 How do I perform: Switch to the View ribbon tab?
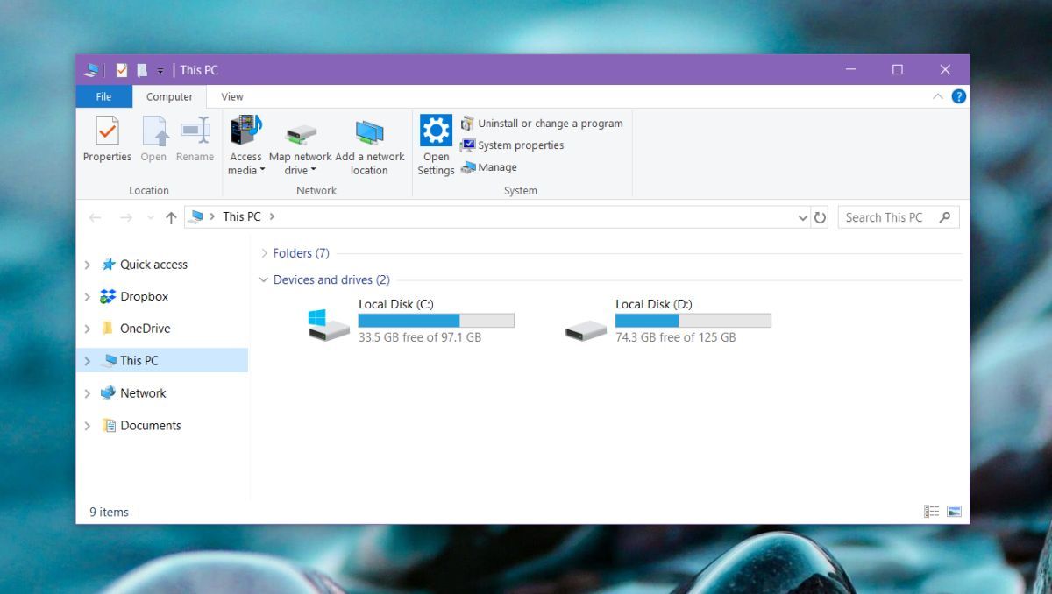(231, 96)
